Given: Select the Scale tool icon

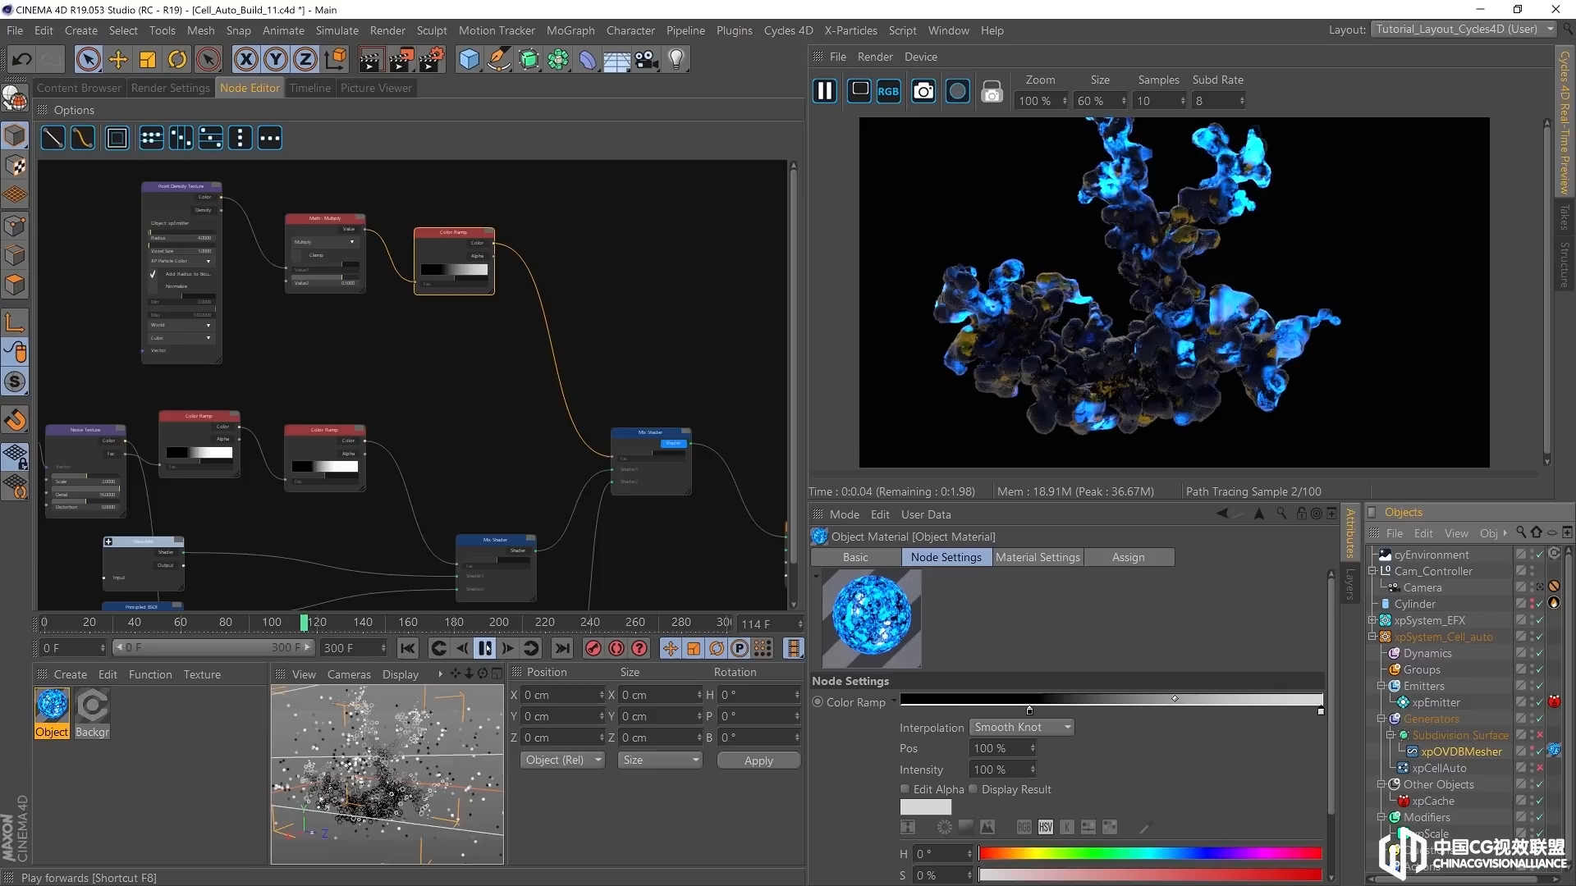Looking at the screenshot, I should pos(148,59).
